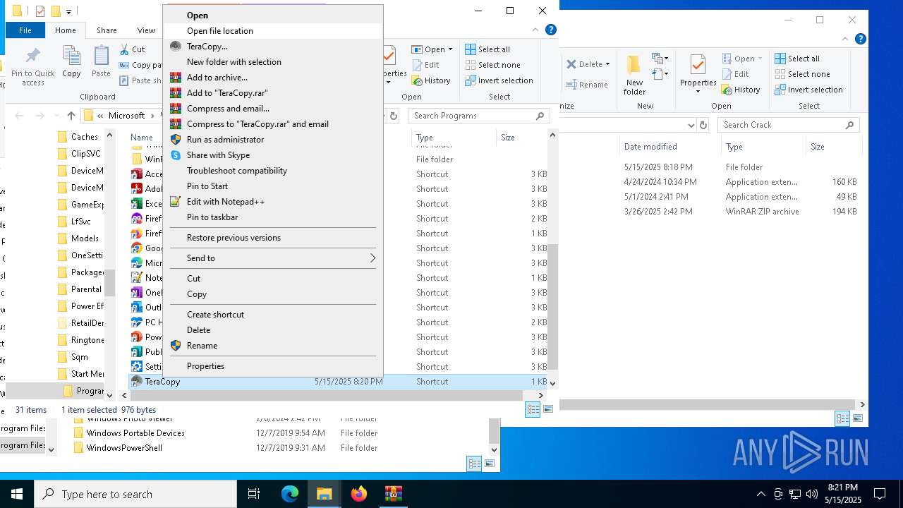The image size is (903, 508).
Task: Click Pin to Quick access icon
Action: click(x=32, y=66)
